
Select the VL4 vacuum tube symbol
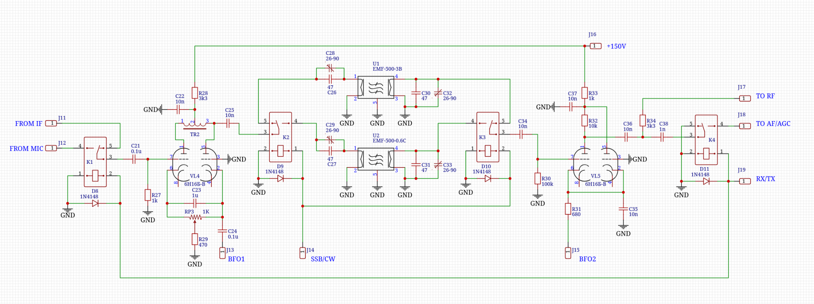195,165
